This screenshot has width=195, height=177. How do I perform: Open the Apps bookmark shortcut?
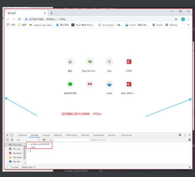pos(11,25)
